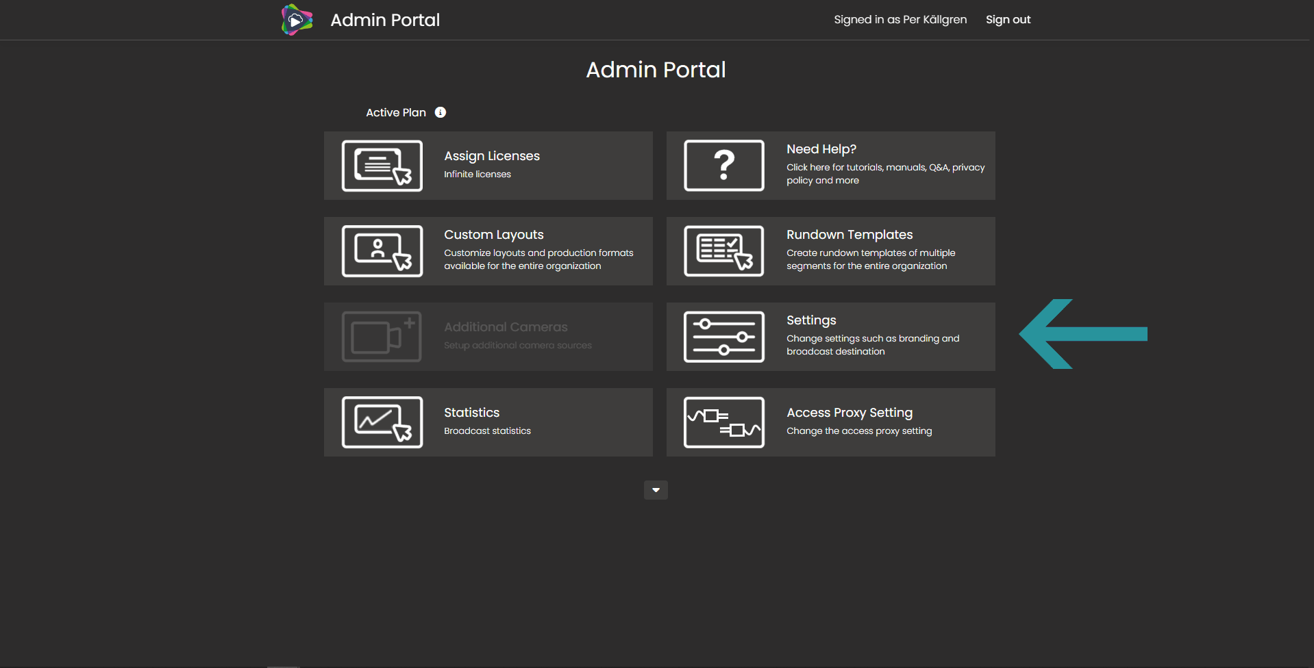The image size is (1314, 668).
Task: Open Need Help tutorials and manuals text
Action: pyautogui.click(x=885, y=174)
